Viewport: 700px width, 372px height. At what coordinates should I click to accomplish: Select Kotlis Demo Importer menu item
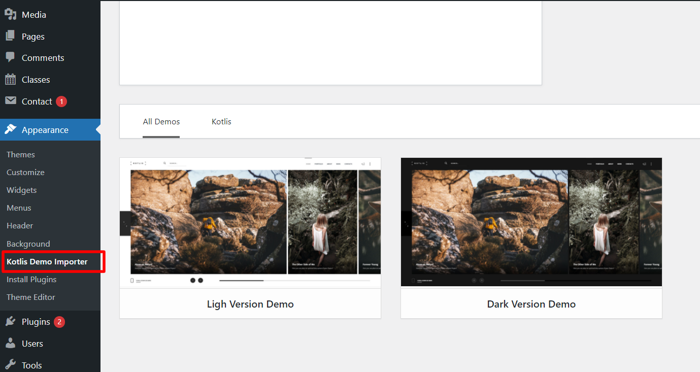(47, 262)
